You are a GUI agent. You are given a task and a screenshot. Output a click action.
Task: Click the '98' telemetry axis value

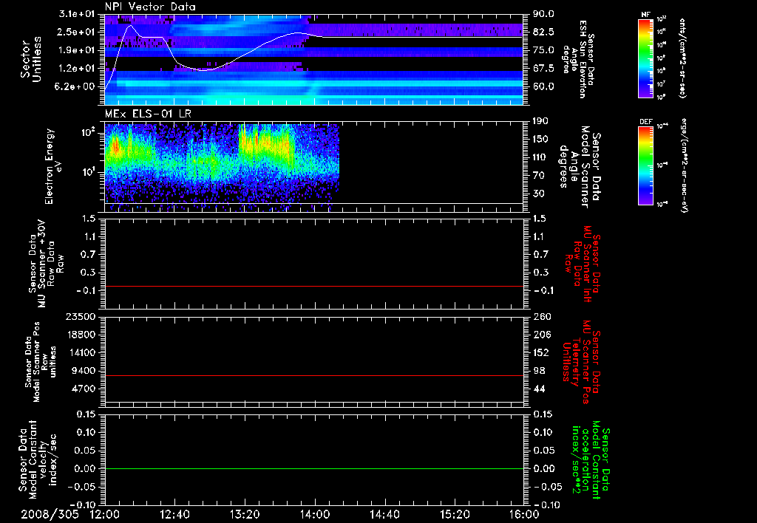pos(539,371)
